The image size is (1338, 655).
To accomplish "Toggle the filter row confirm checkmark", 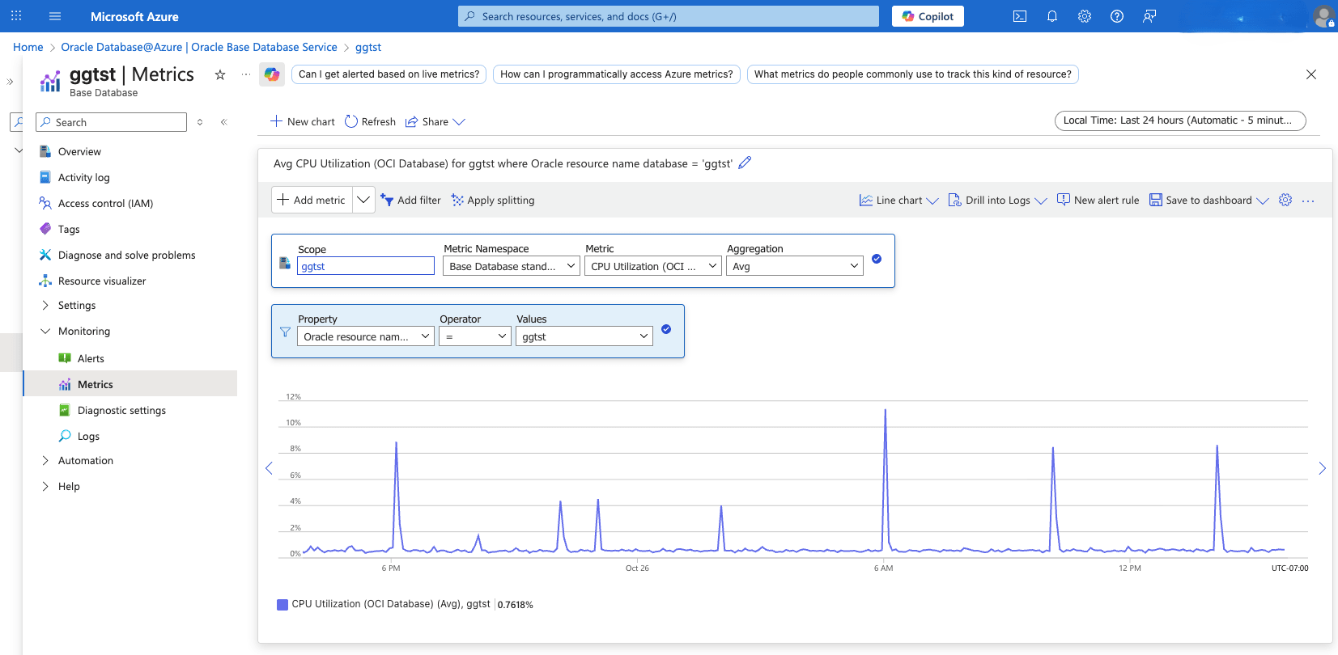I will click(x=666, y=329).
